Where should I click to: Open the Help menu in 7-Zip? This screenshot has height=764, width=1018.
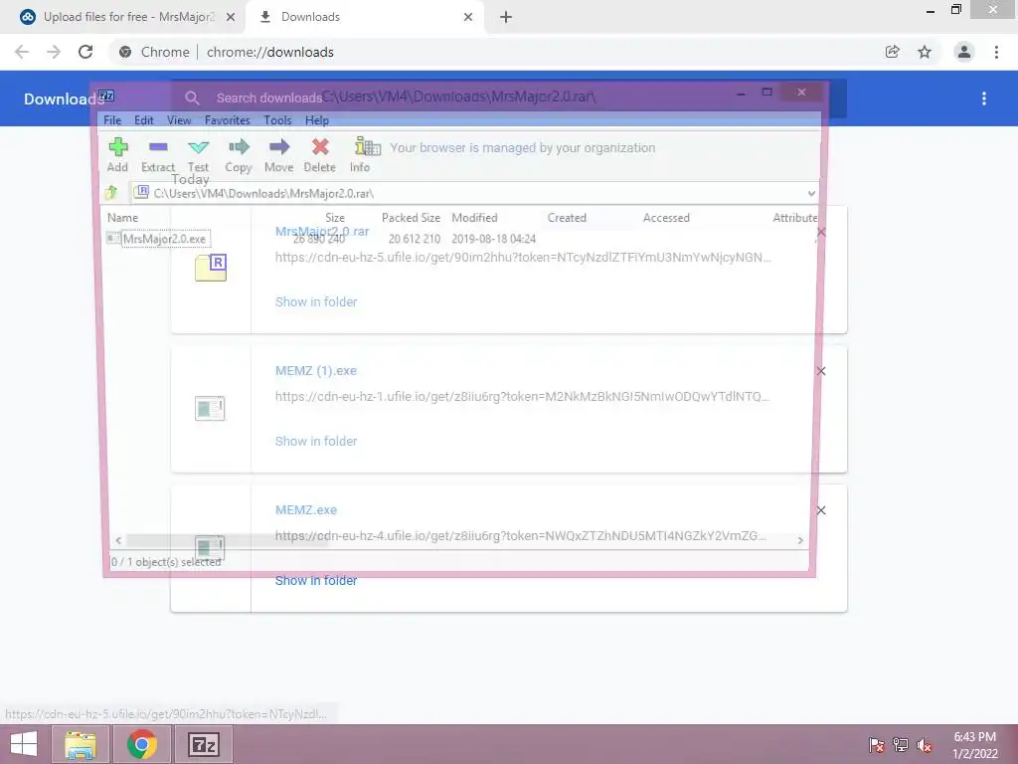(x=317, y=120)
